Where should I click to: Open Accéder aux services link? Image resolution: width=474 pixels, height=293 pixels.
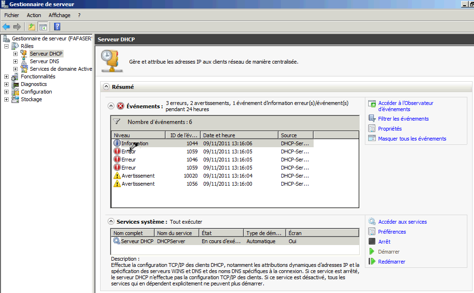tap(402, 222)
